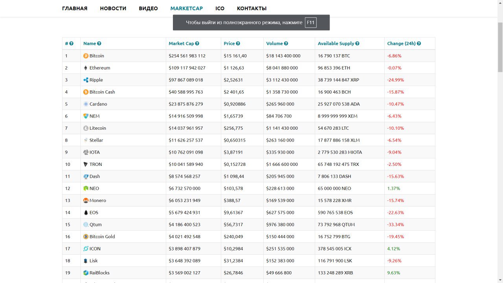
Task: Click the Stellar rocket icon
Action: coord(86,140)
